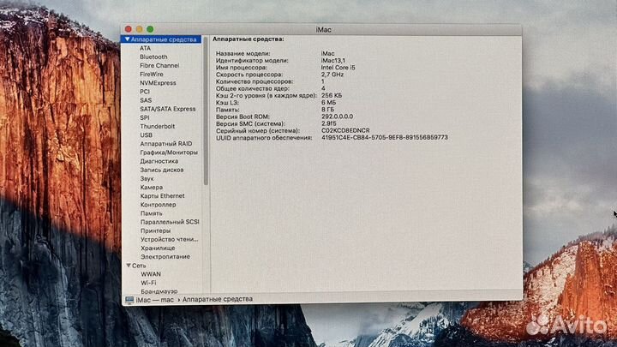
Task: Click the L2 cache value 256 КБ
Action: (332, 95)
